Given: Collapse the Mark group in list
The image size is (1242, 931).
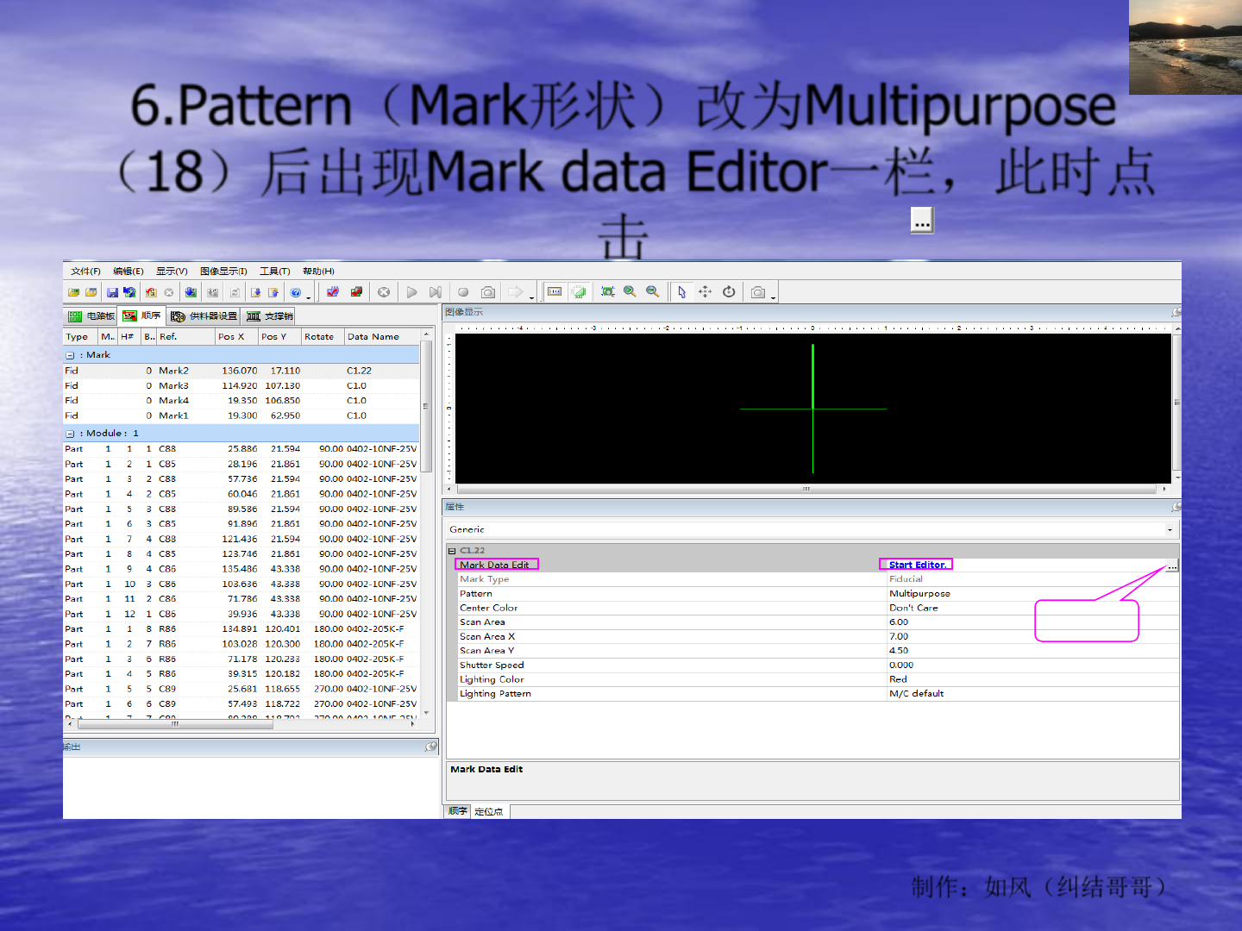Looking at the screenshot, I should coord(70,355).
